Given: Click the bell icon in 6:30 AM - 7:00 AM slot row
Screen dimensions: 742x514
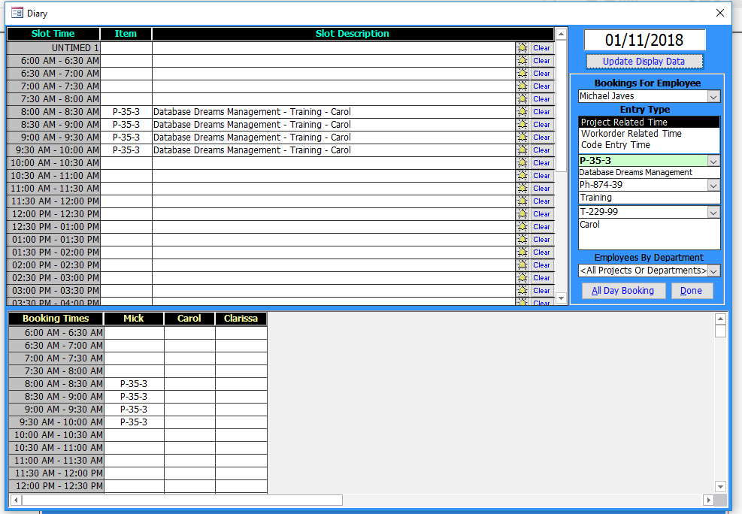Looking at the screenshot, I should pos(522,74).
